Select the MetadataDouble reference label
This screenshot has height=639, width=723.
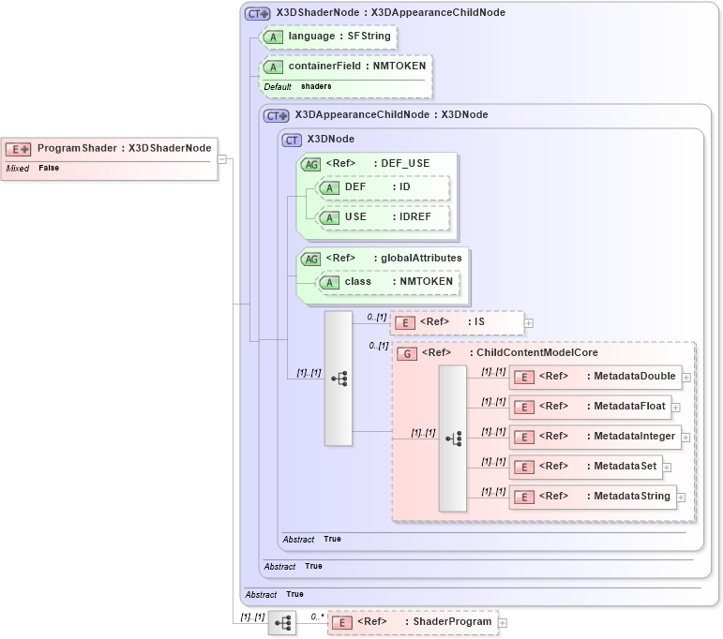tap(608, 377)
